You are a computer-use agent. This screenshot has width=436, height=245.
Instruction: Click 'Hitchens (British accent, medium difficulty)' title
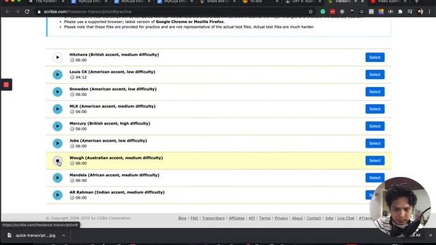tap(114, 54)
